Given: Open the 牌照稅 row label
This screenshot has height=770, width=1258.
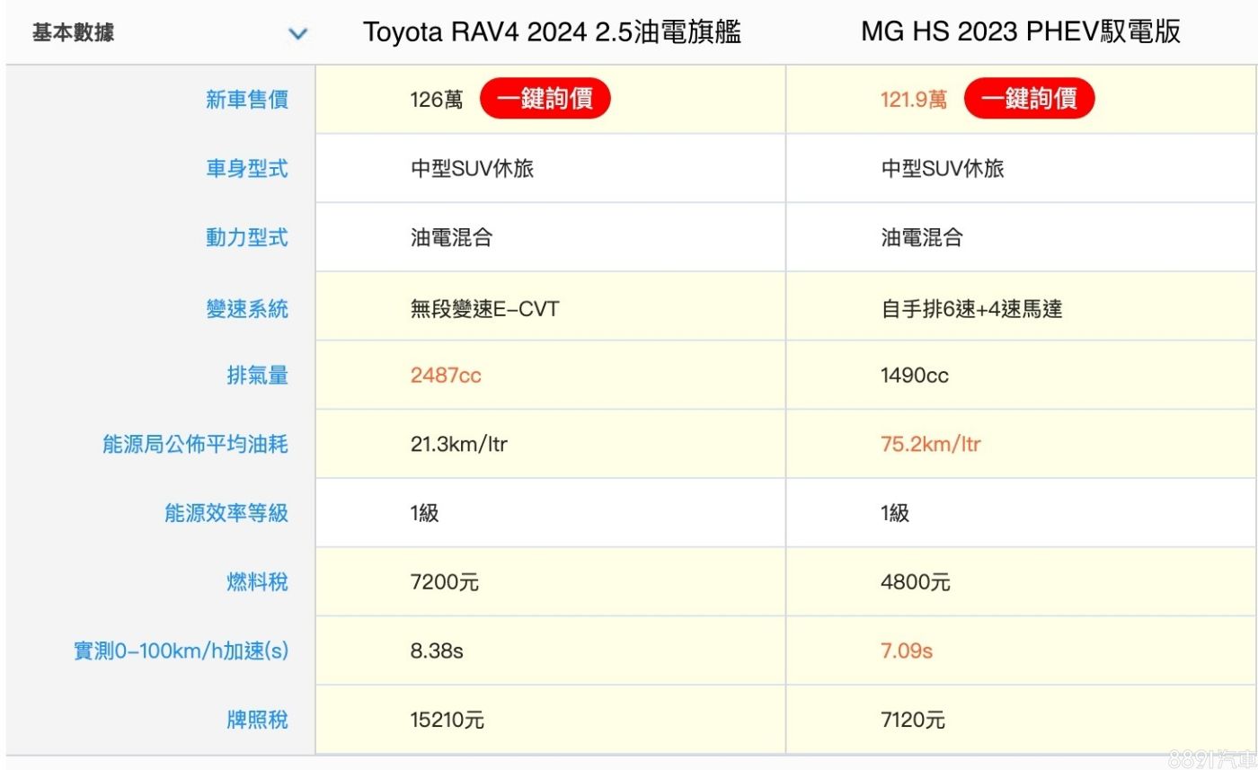Looking at the screenshot, I should pyautogui.click(x=258, y=720).
